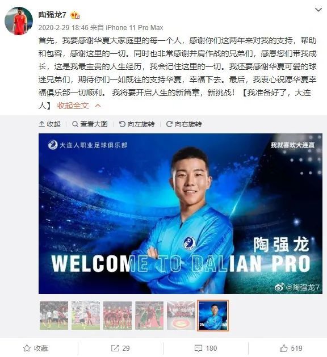
Task: Click the main Welcome to Dalian Pro image
Action: point(181,213)
